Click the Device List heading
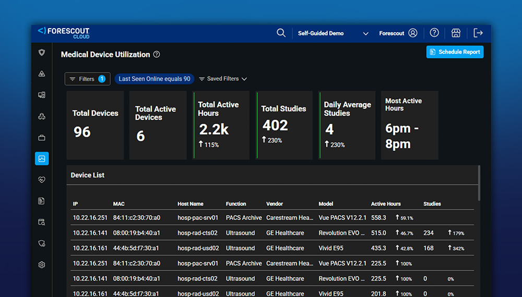This screenshot has width=522, height=297. [88, 175]
